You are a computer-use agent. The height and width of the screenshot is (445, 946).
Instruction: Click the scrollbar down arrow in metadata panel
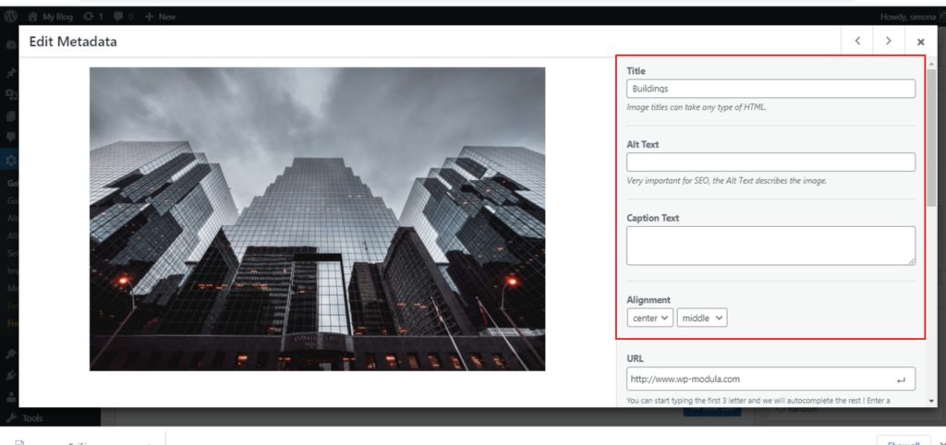[931, 400]
